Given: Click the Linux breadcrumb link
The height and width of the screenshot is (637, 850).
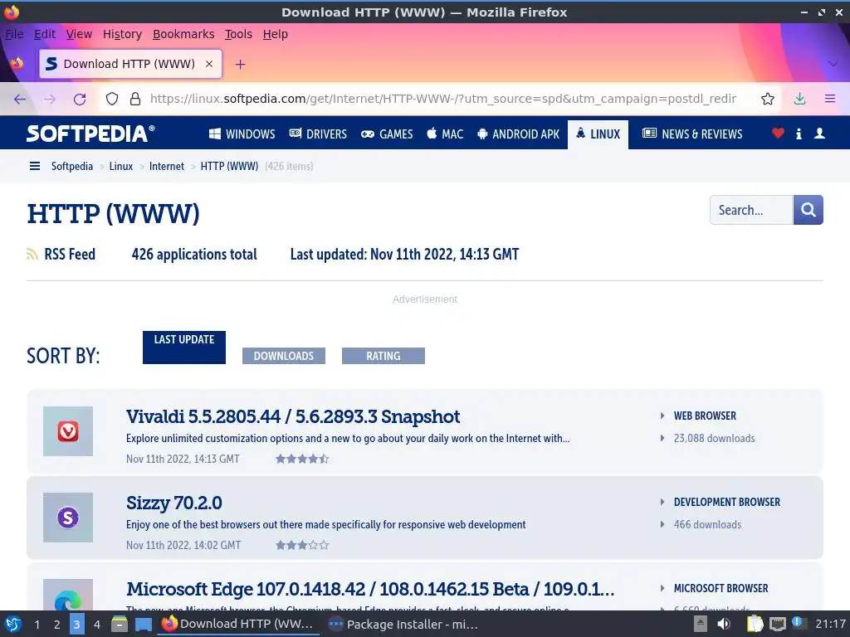Looking at the screenshot, I should [121, 166].
